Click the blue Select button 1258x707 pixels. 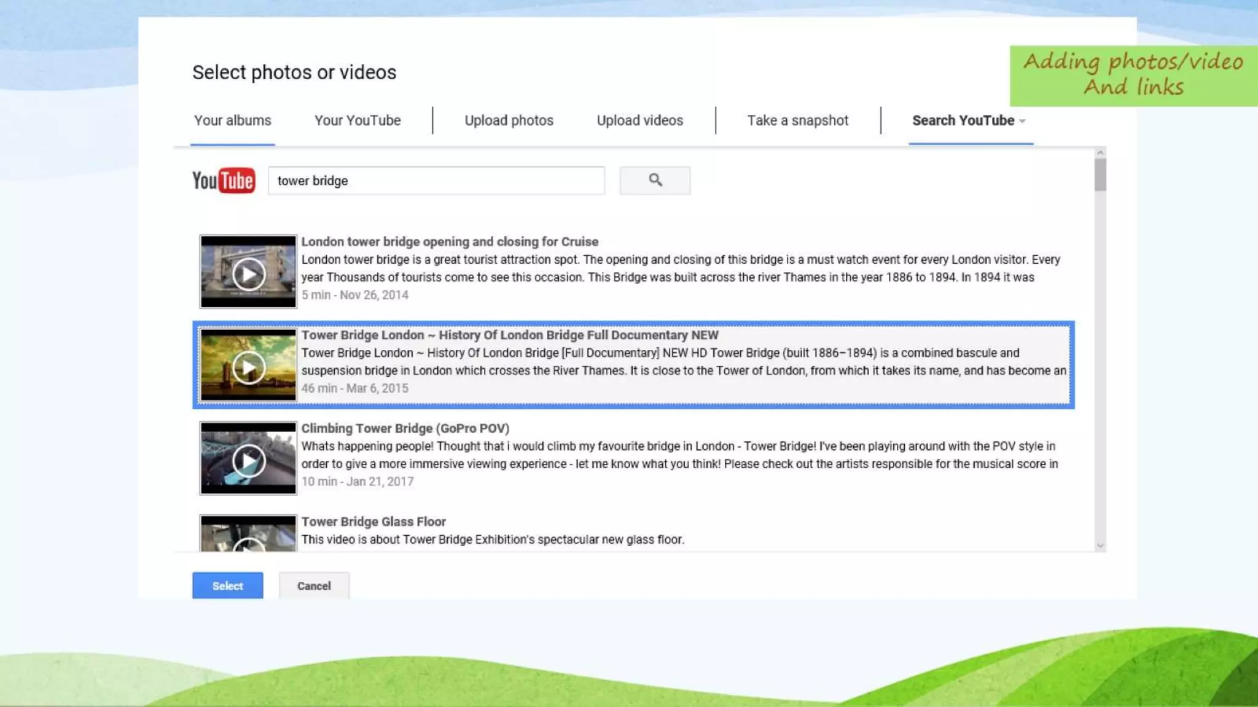[228, 585]
